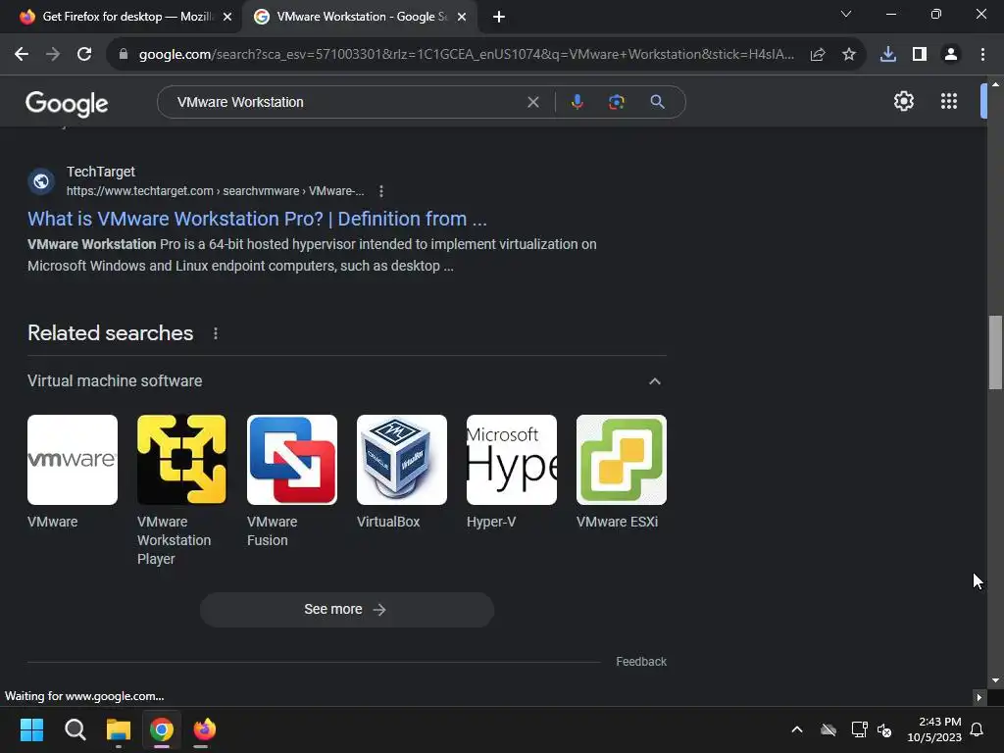The image size is (1004, 753).
Task: Open the VirtualBox thumbnail
Action: point(401,460)
